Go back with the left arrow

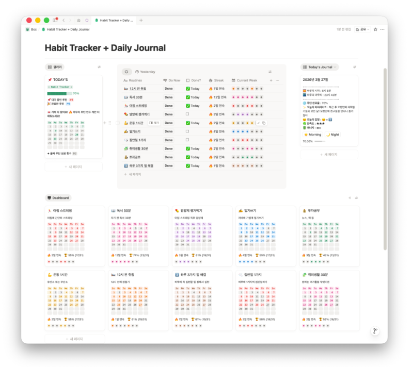63,20
